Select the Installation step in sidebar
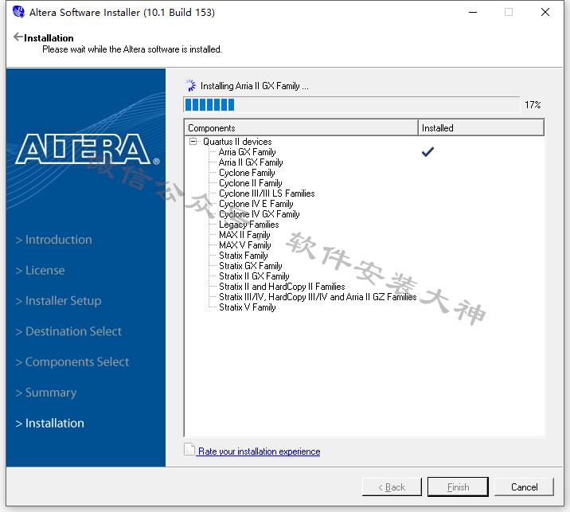 tap(50, 424)
